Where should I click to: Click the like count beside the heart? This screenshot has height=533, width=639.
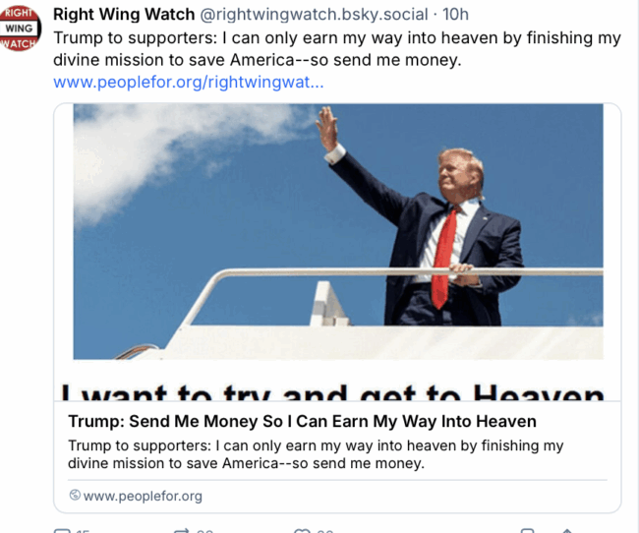[x=324, y=531]
